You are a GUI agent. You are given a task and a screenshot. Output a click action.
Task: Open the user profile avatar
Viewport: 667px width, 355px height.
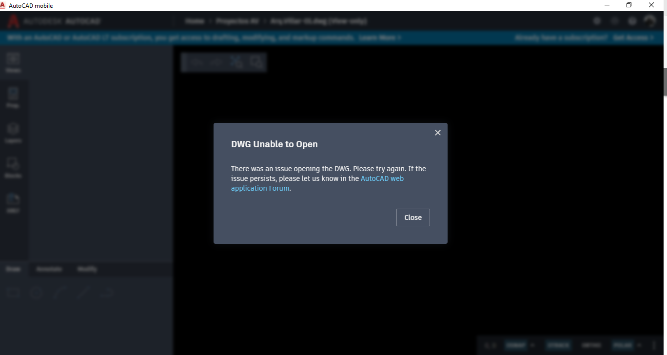(650, 21)
